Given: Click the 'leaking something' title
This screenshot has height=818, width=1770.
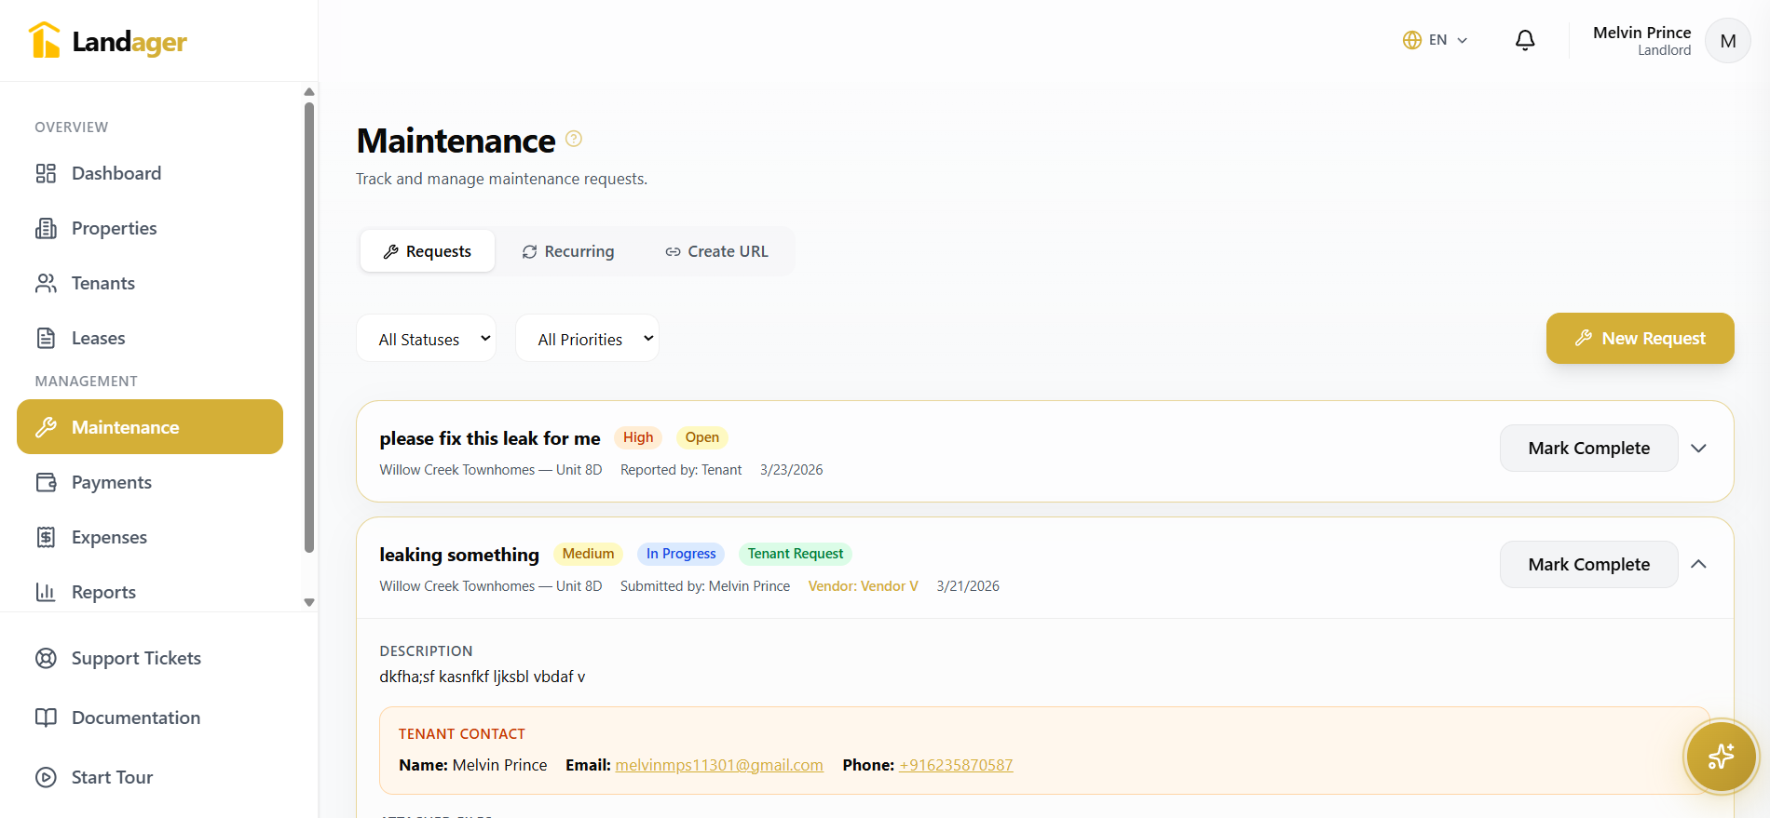Looking at the screenshot, I should (x=459, y=555).
